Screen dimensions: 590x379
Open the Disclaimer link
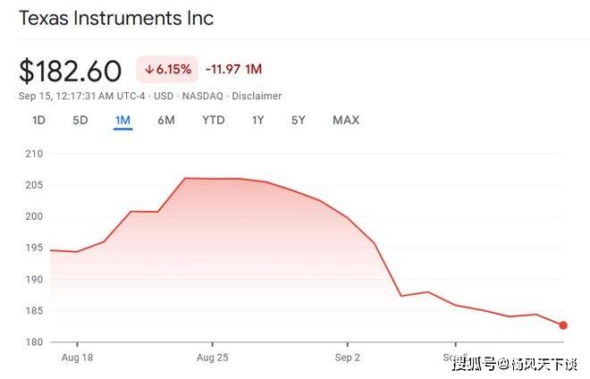point(257,96)
